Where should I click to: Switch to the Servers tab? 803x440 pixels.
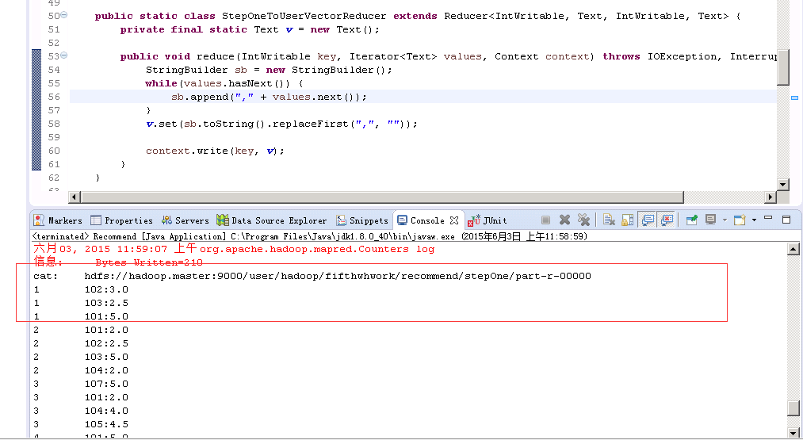tap(185, 220)
